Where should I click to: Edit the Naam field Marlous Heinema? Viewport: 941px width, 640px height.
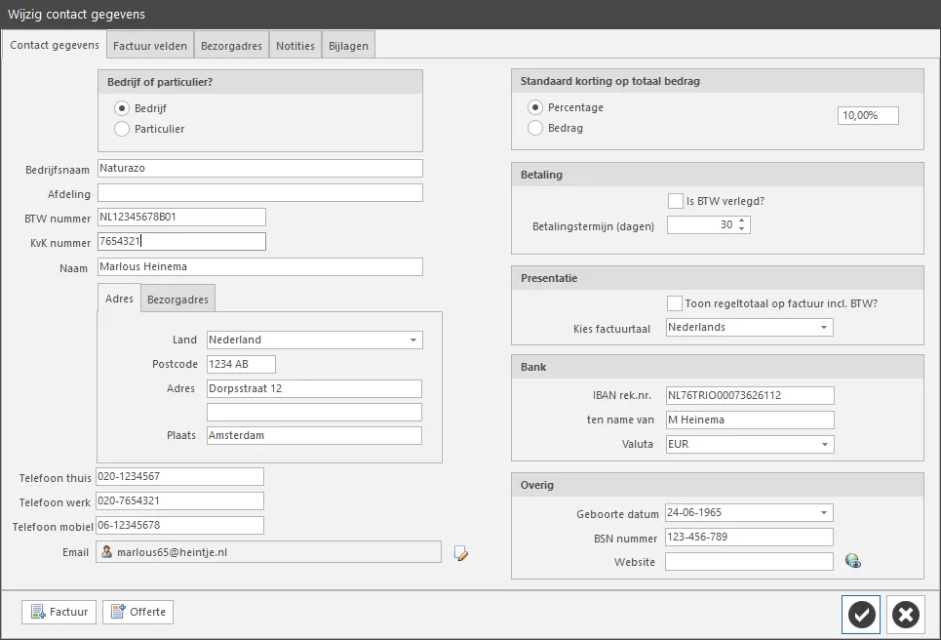tap(260, 266)
